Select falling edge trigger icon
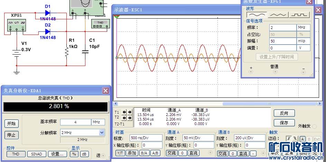 295,139
